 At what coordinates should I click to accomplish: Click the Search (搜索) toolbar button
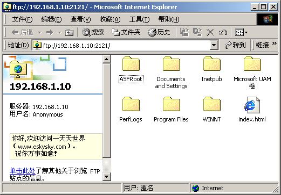coord(93,32)
